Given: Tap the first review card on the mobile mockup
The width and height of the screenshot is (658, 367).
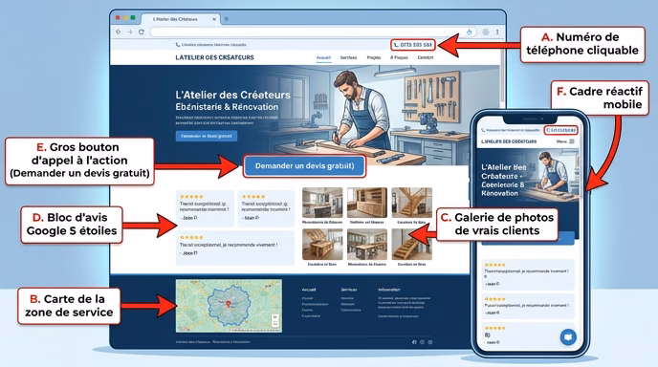Looking at the screenshot, I should [528, 274].
